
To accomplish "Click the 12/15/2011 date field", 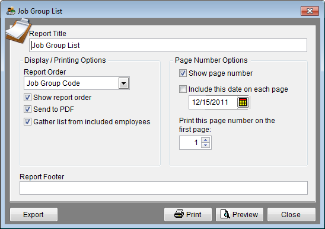I will pyautogui.click(x=213, y=102).
